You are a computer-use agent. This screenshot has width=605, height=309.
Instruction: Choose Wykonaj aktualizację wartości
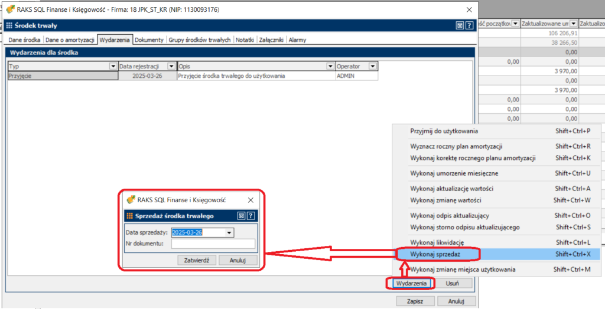point(497,189)
